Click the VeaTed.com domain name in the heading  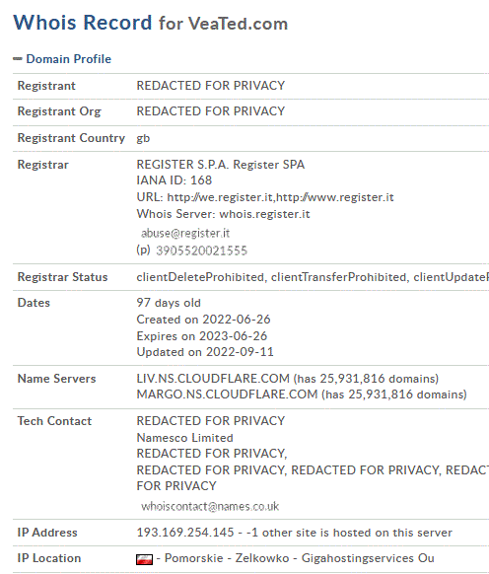click(238, 24)
